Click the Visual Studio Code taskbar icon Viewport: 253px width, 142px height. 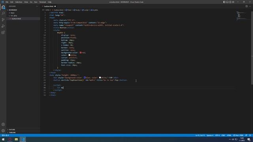tap(23, 139)
